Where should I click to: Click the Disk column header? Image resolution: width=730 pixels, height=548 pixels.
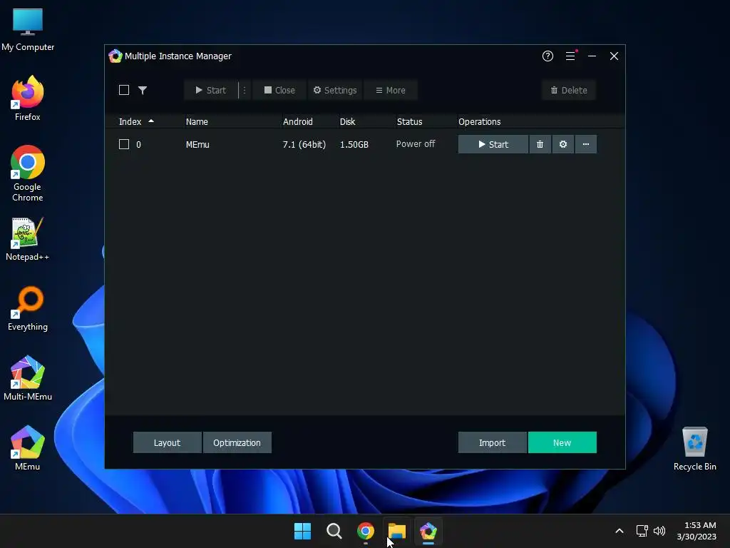tap(347, 121)
